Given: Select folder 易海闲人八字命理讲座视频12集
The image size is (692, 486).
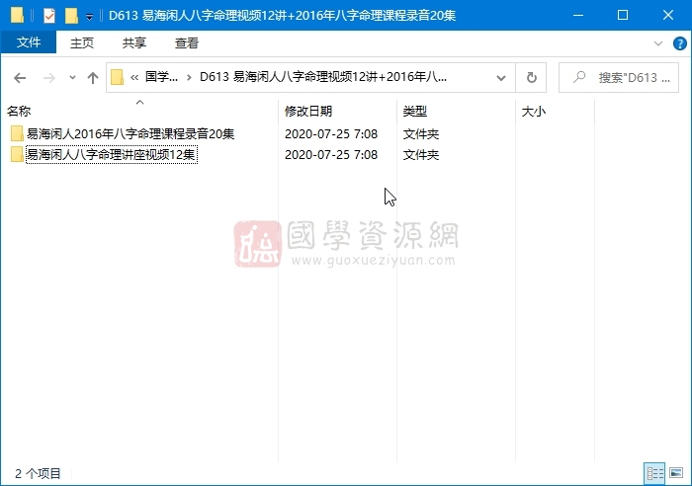Looking at the screenshot, I should coord(110,155).
